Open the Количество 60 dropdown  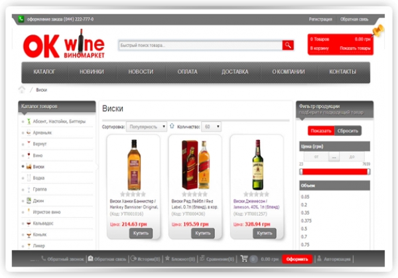coord(211,127)
